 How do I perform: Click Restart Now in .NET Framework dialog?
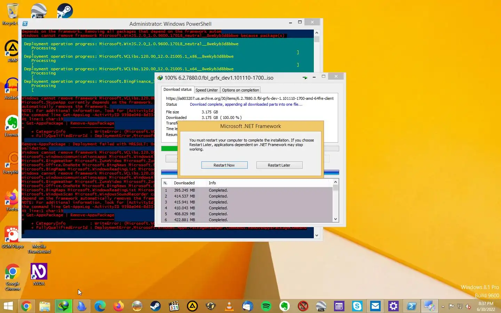[x=224, y=165]
